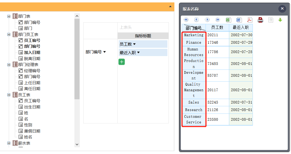Click the green download arrow icon
The image size is (291, 154).
(280, 20)
